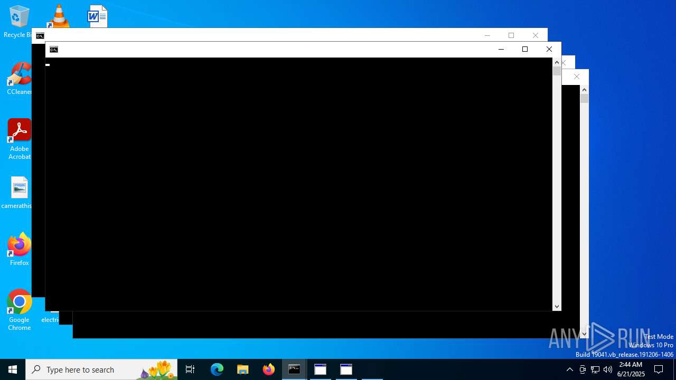Open the clock showing 2:44 AM
This screenshot has width=676, height=380.
(x=631, y=369)
